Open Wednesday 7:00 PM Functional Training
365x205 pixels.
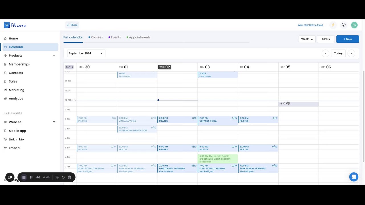(177, 168)
